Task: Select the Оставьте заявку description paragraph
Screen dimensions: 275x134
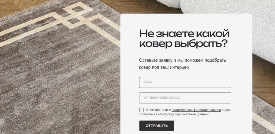Action: coord(183,64)
